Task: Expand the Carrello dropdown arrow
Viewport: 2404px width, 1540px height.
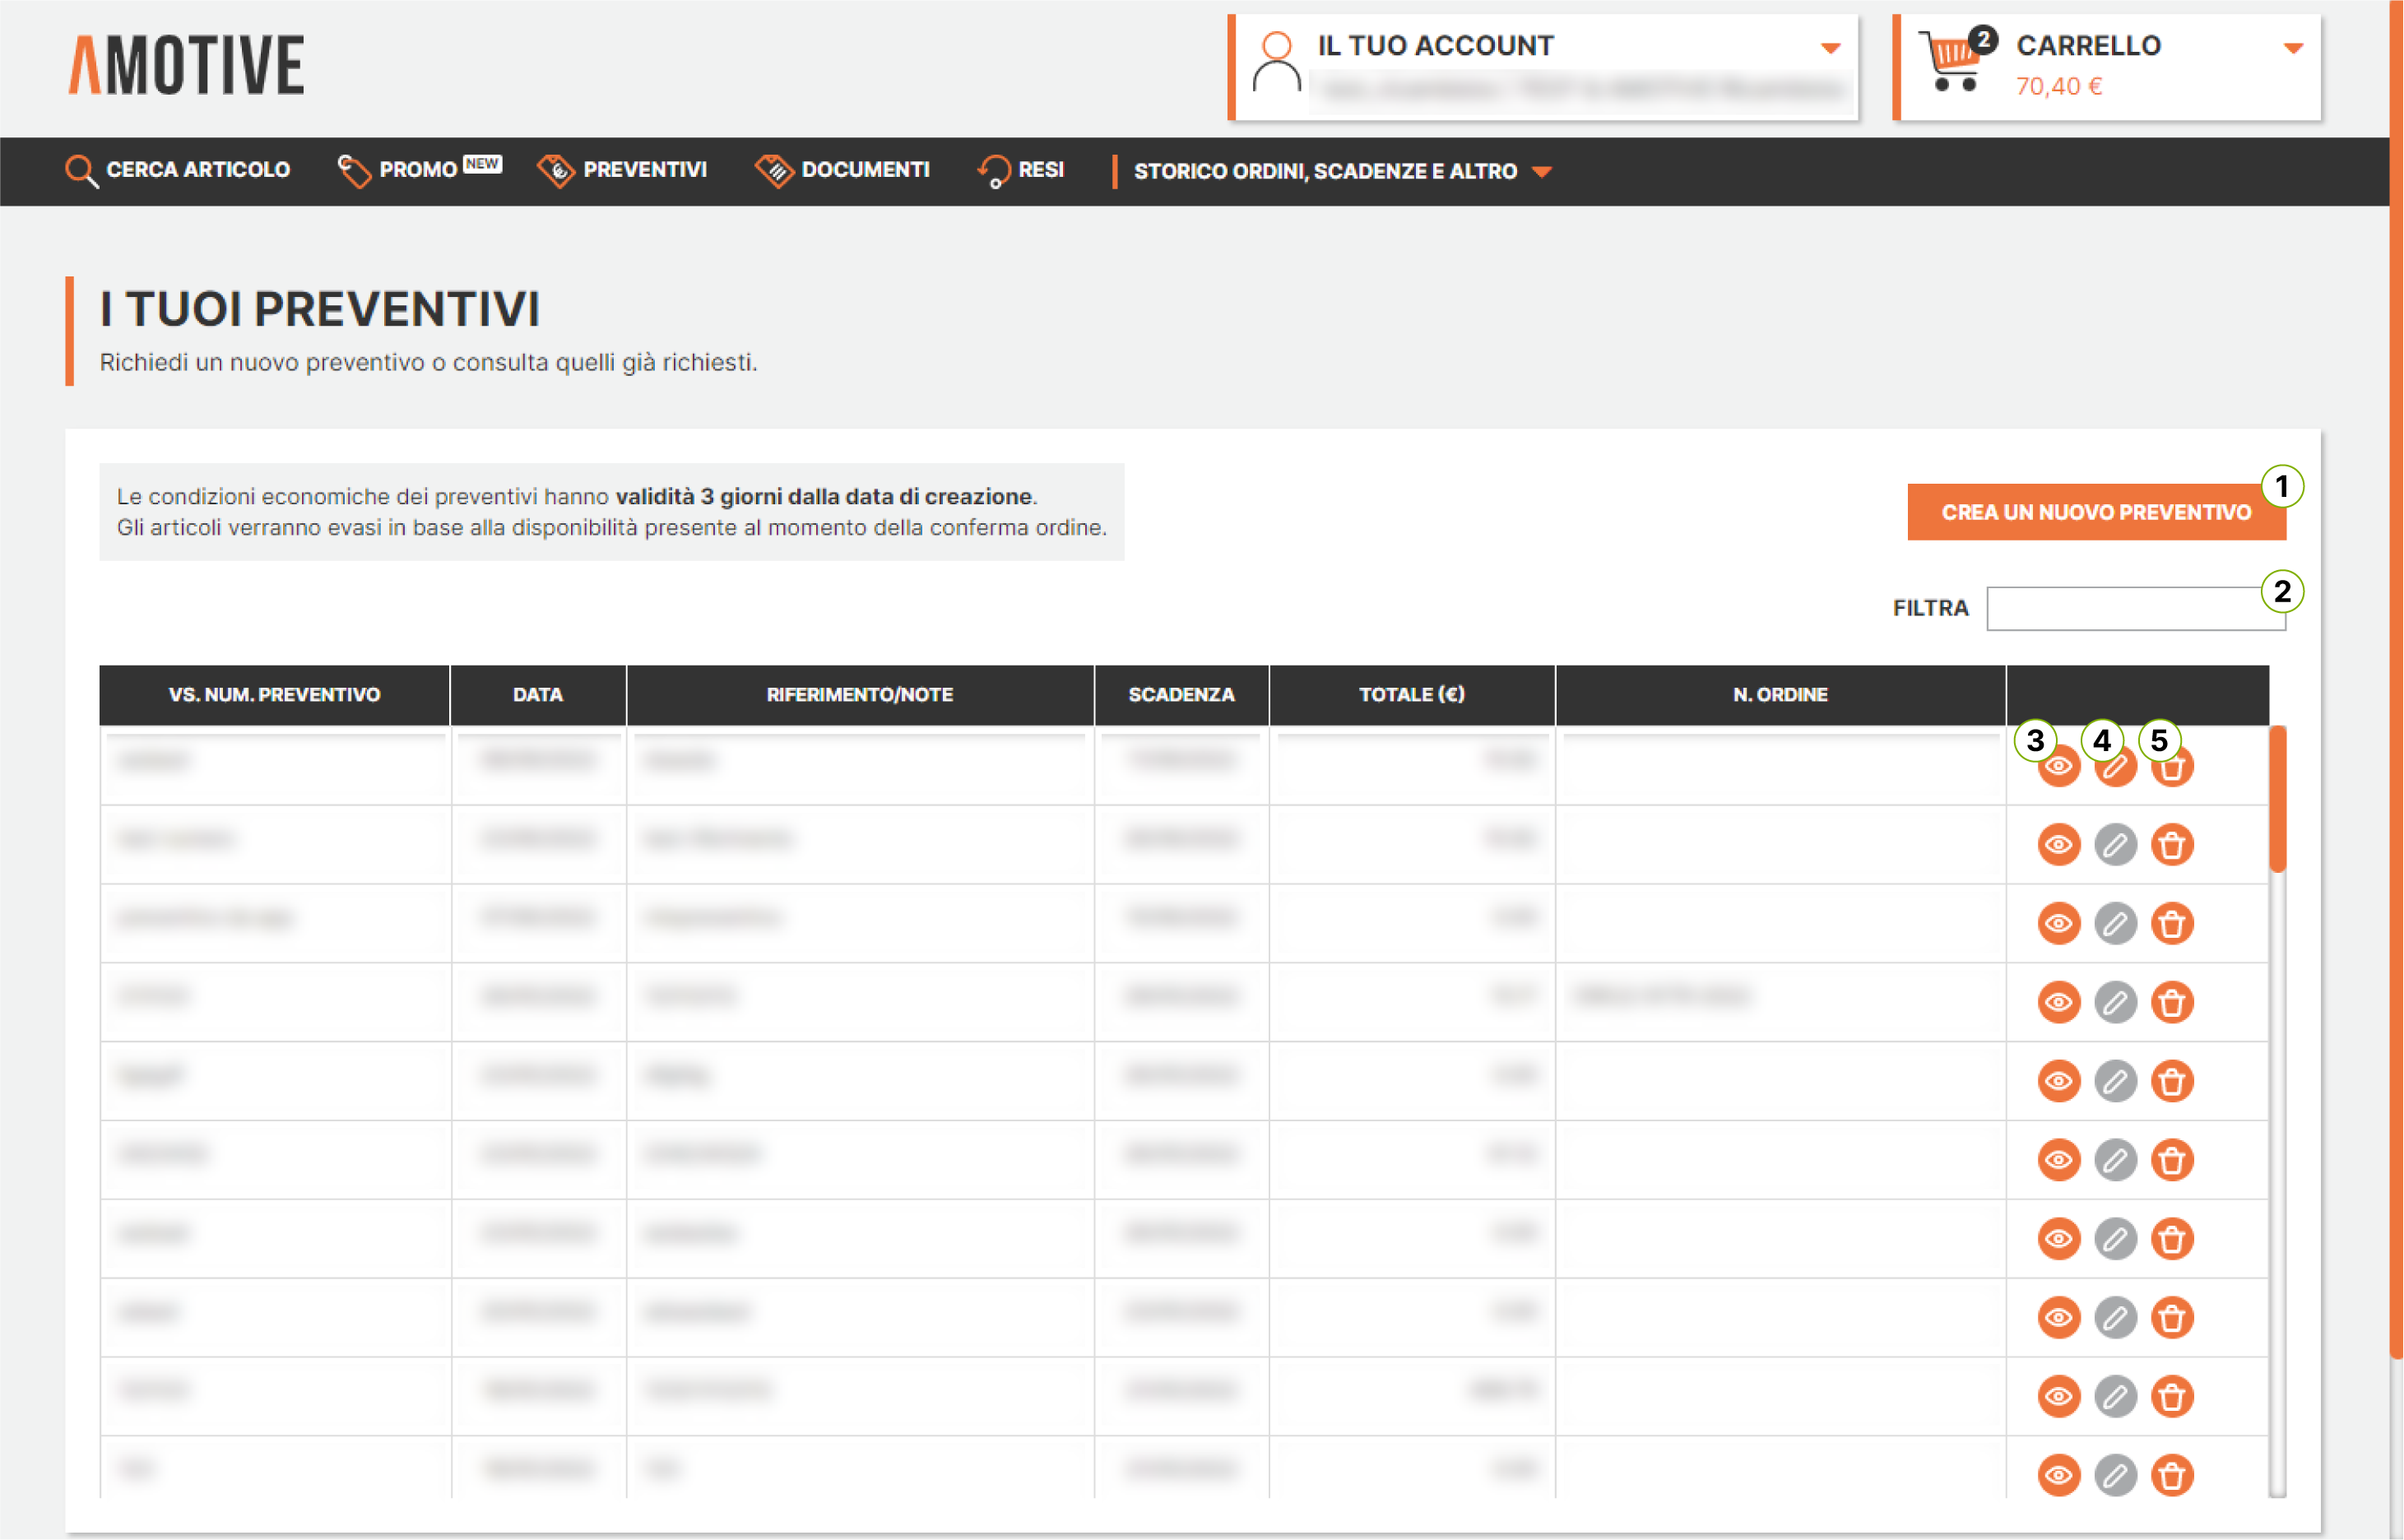Action: [x=2293, y=48]
